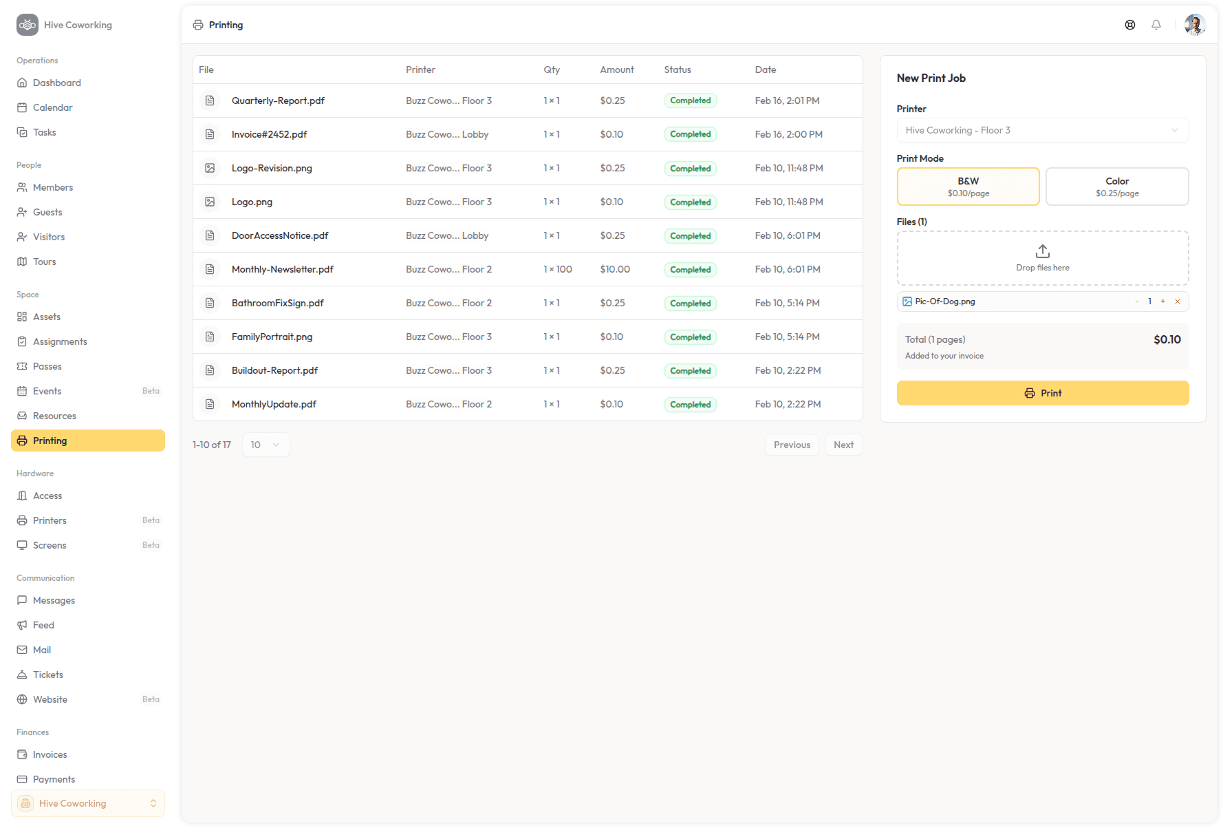
Task: Open Events beta page
Action: tap(88, 391)
